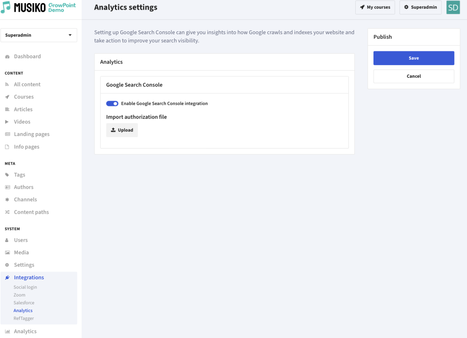This screenshot has width=467, height=338.
Task: Click the SD user avatar
Action: pyautogui.click(x=453, y=7)
